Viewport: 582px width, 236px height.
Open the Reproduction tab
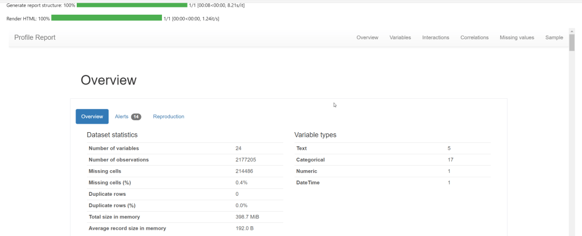[x=168, y=116]
